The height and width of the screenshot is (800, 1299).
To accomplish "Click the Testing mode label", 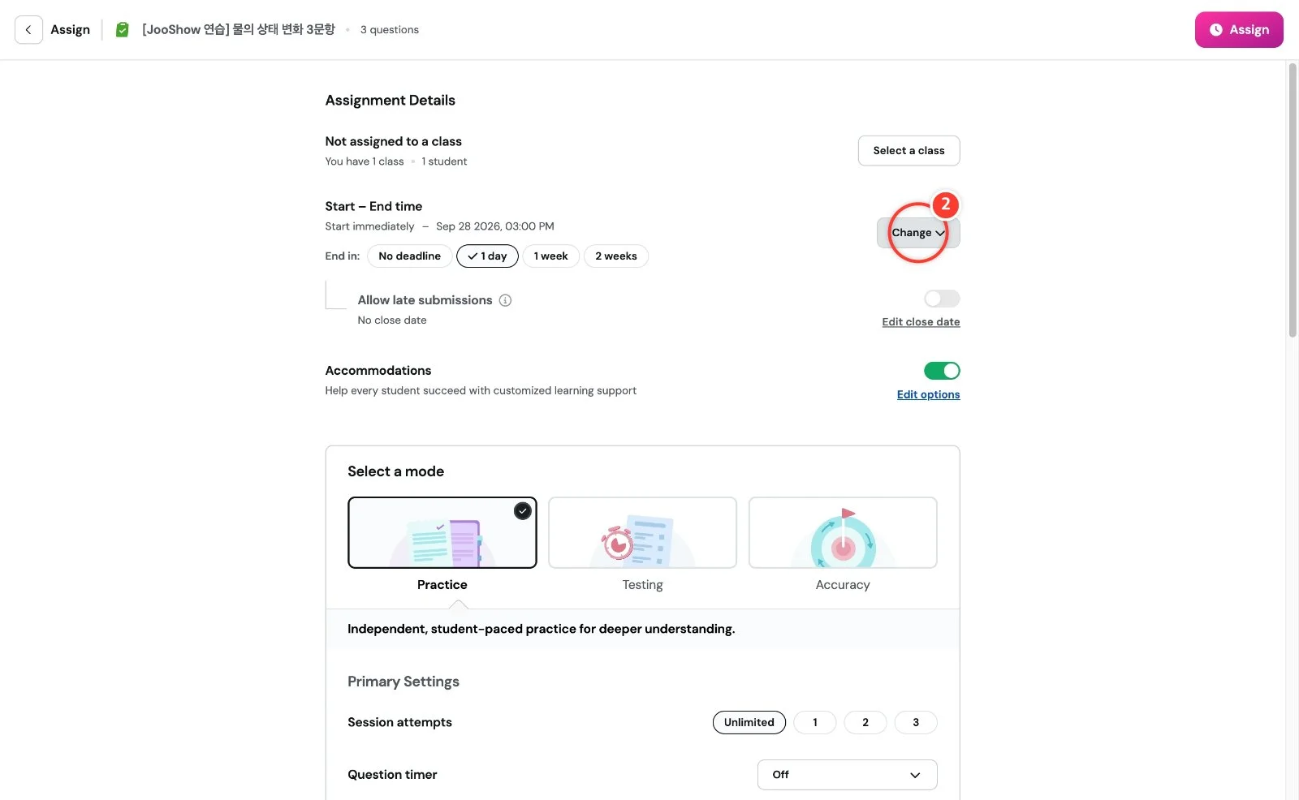I will pos(642,585).
